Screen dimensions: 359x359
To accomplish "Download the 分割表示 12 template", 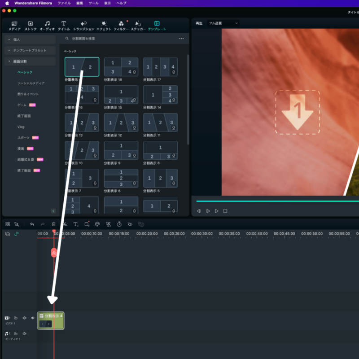I will pyautogui.click(x=134, y=128).
